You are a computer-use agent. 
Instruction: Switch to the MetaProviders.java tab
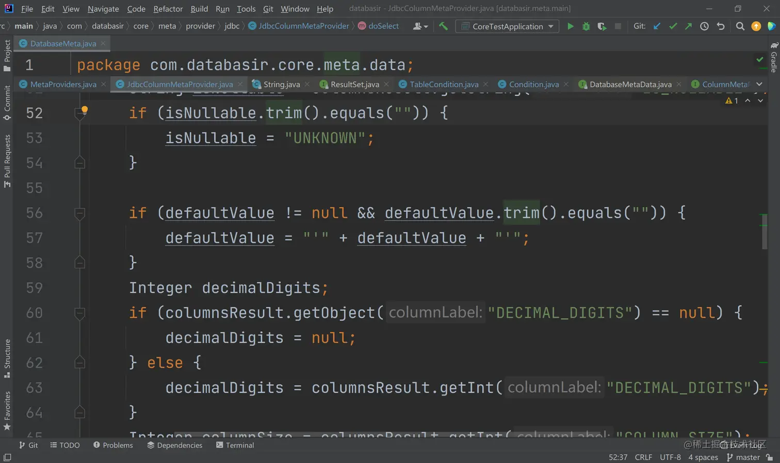point(63,84)
